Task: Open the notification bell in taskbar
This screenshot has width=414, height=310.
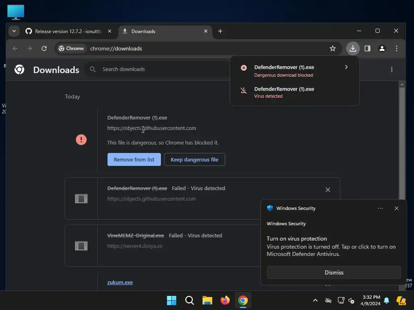Action: pos(387,300)
